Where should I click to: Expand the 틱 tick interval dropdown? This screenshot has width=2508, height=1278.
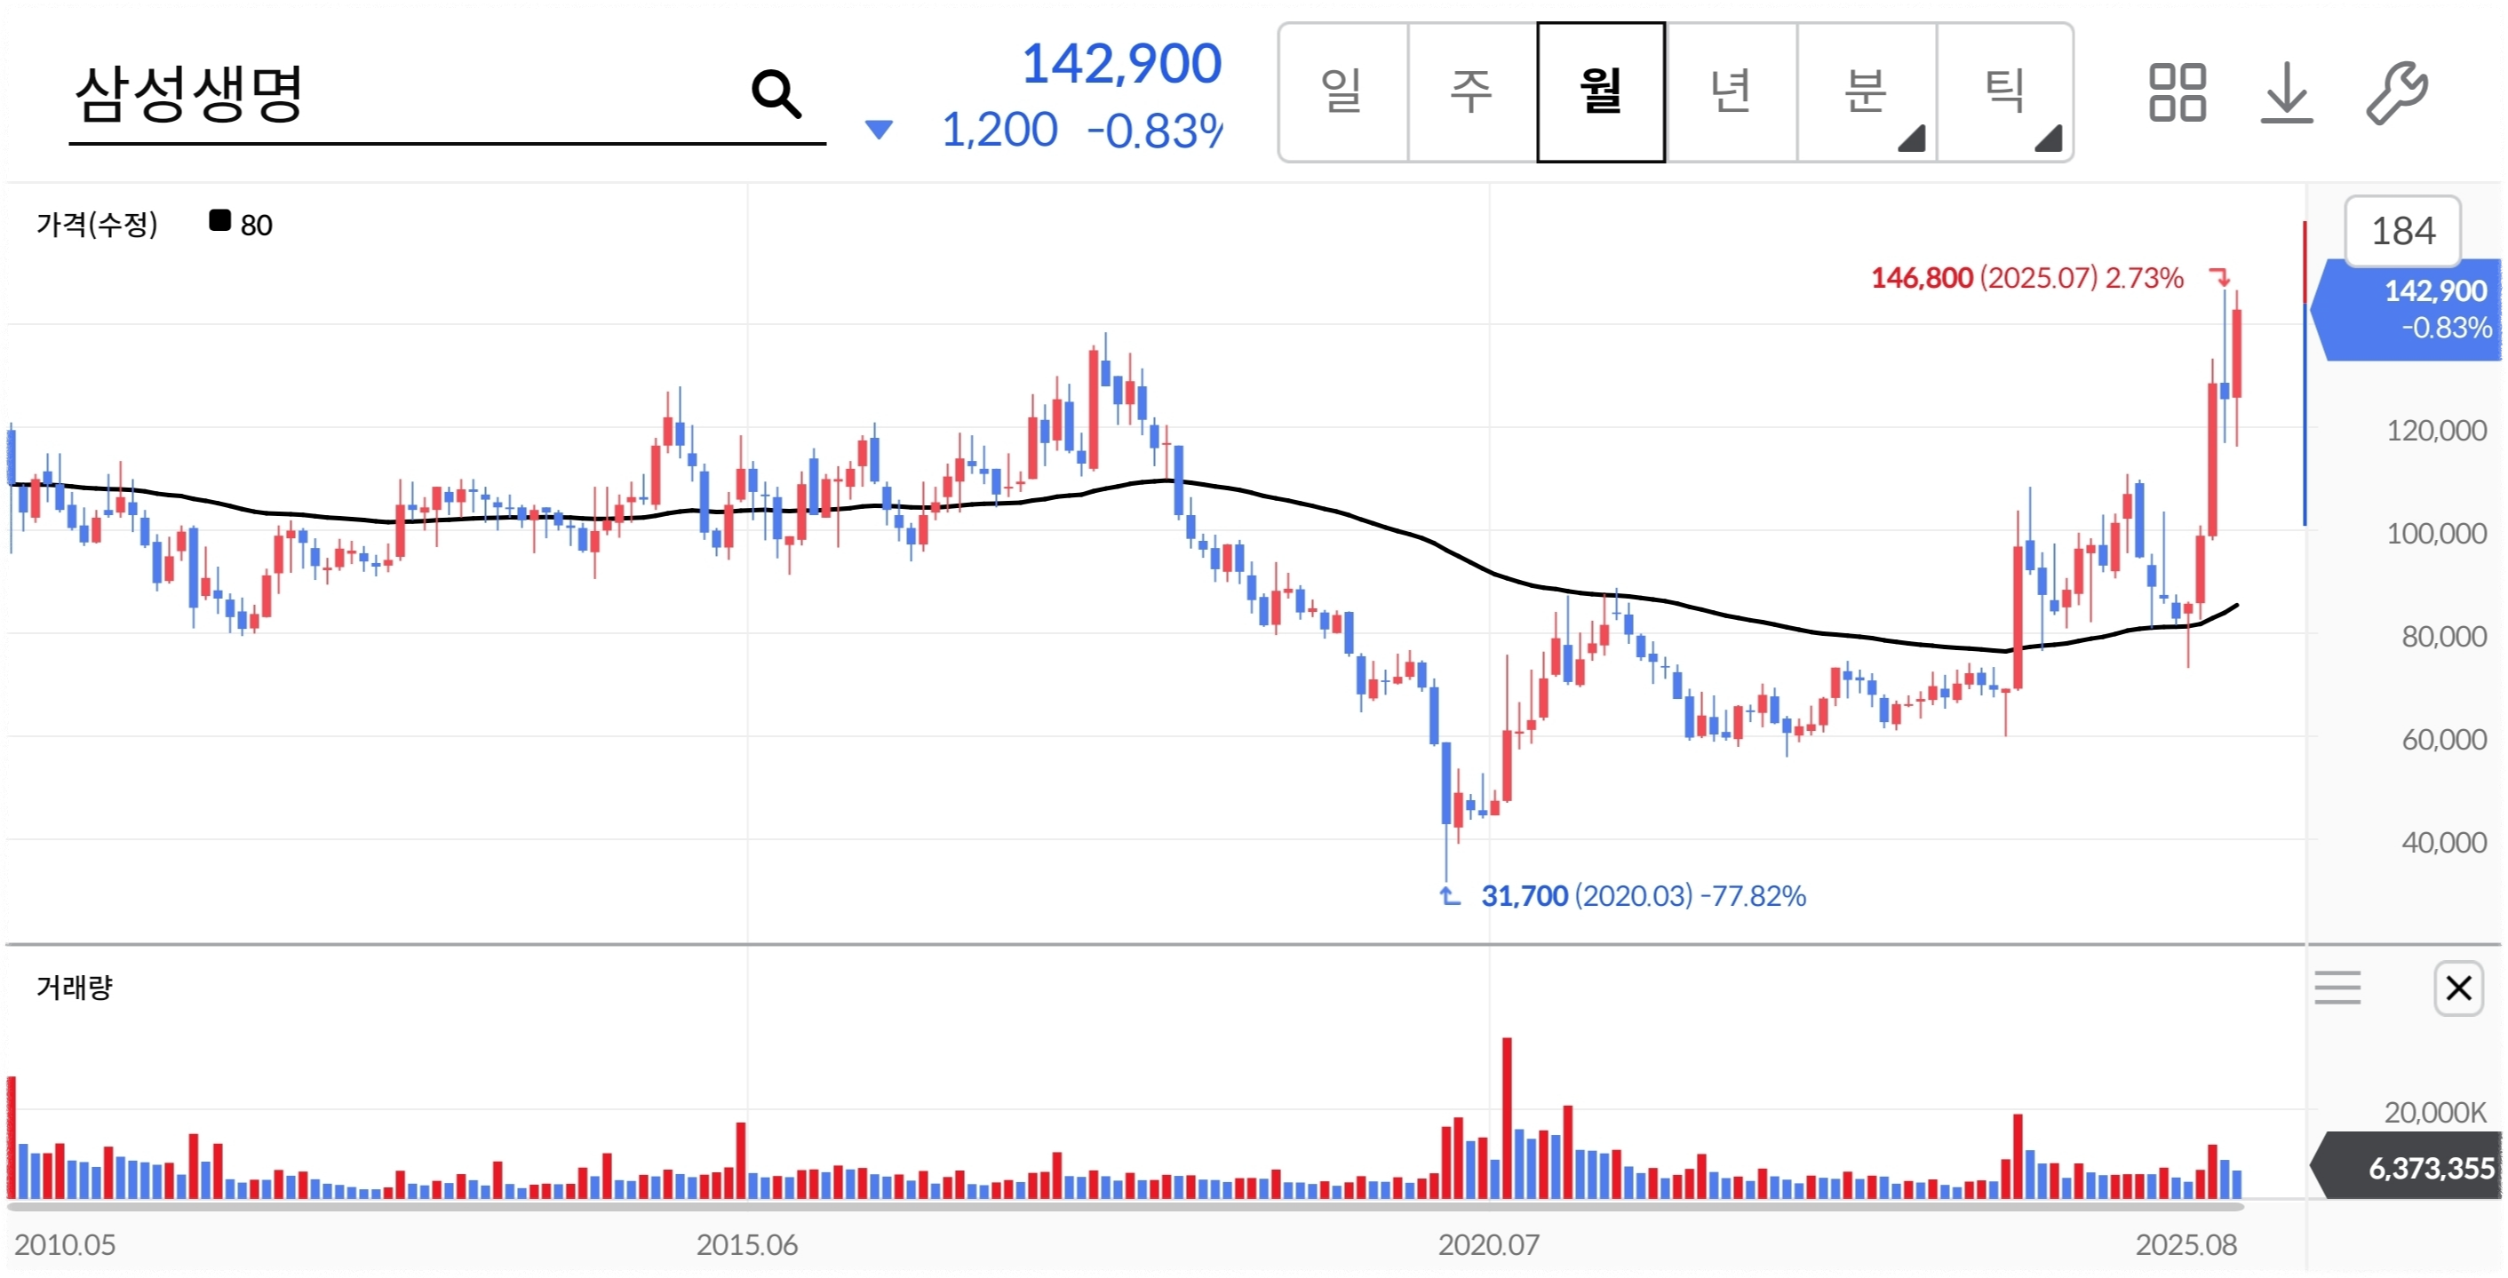pos(2004,92)
